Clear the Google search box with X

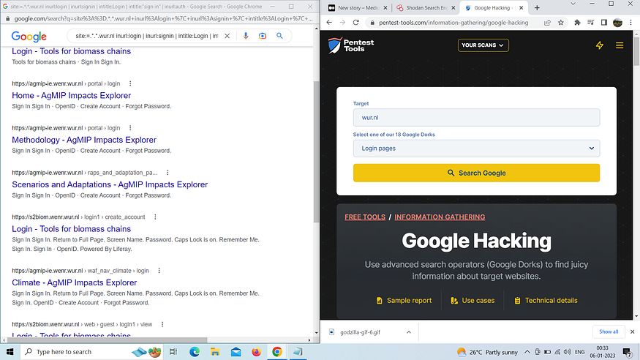227,36
